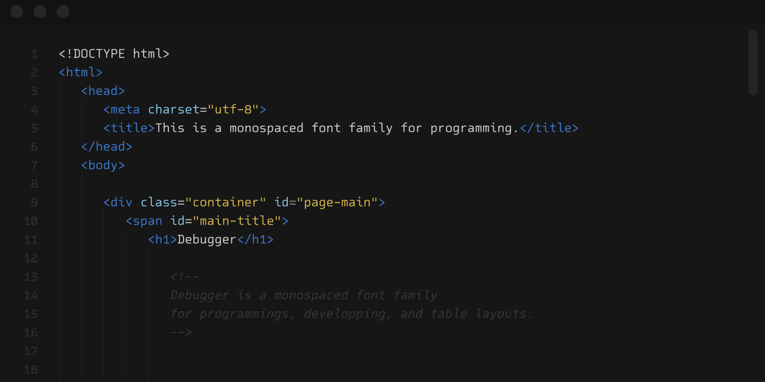Click the vertical scrollbar thumb
Viewport: 765px width, 382px height.
click(753, 62)
